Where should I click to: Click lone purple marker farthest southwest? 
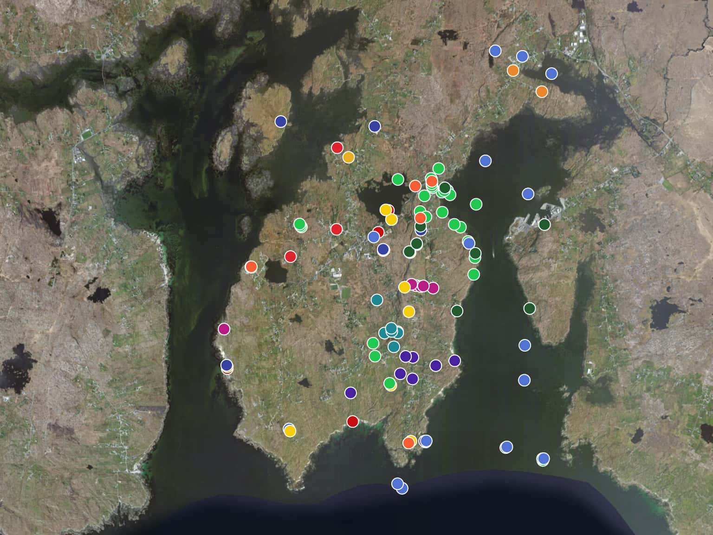click(x=350, y=392)
